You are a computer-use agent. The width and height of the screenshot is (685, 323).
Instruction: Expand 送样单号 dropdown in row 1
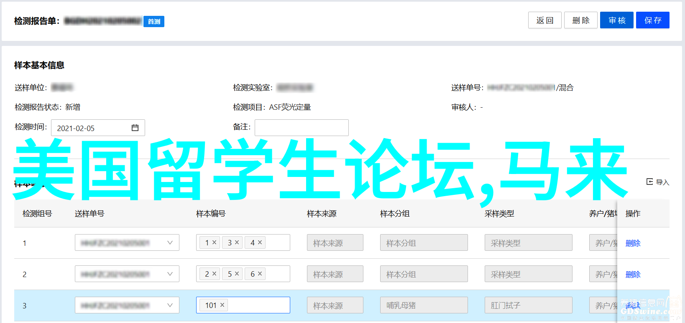[x=170, y=242]
